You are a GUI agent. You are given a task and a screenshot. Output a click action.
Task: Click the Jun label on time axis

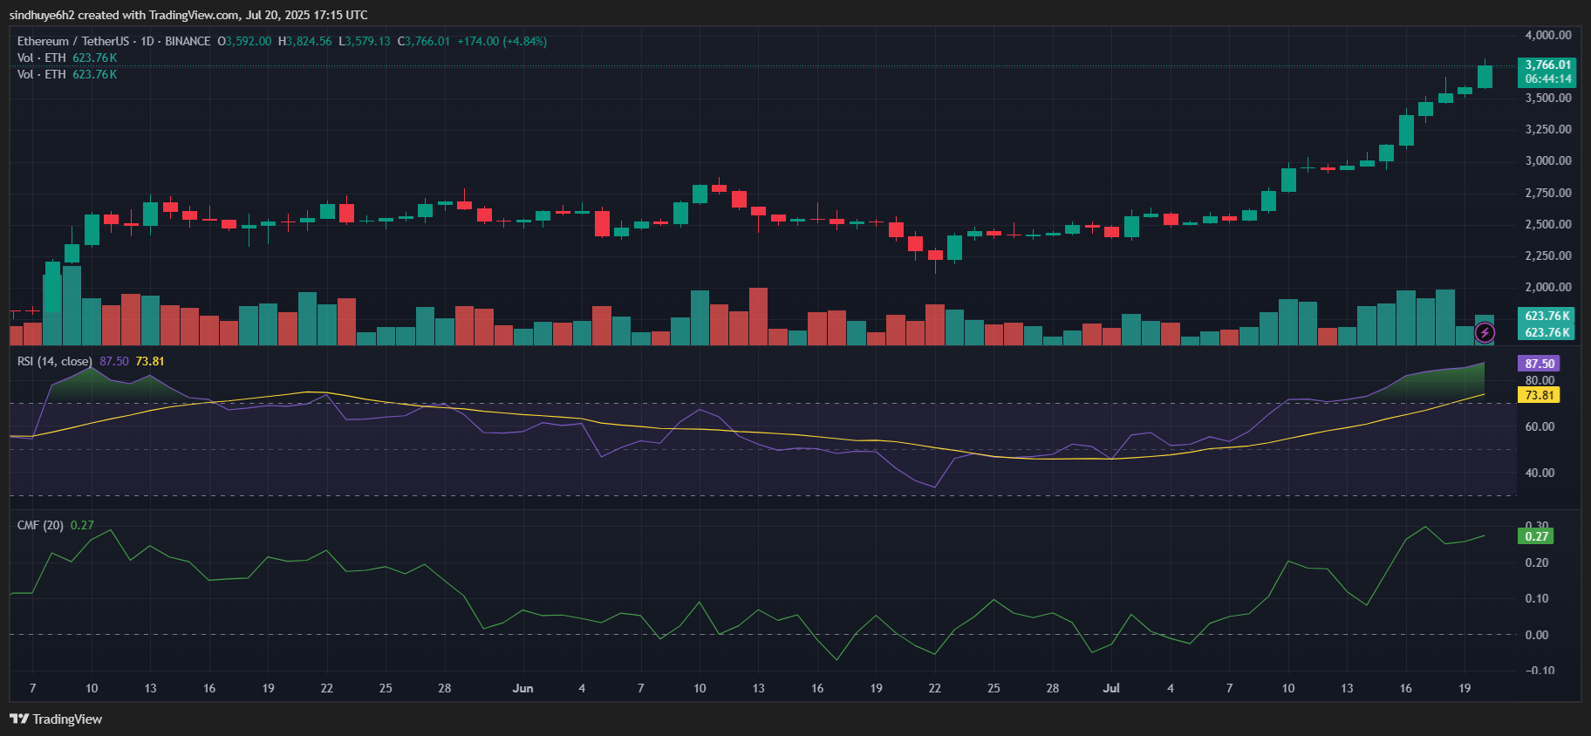(x=522, y=688)
